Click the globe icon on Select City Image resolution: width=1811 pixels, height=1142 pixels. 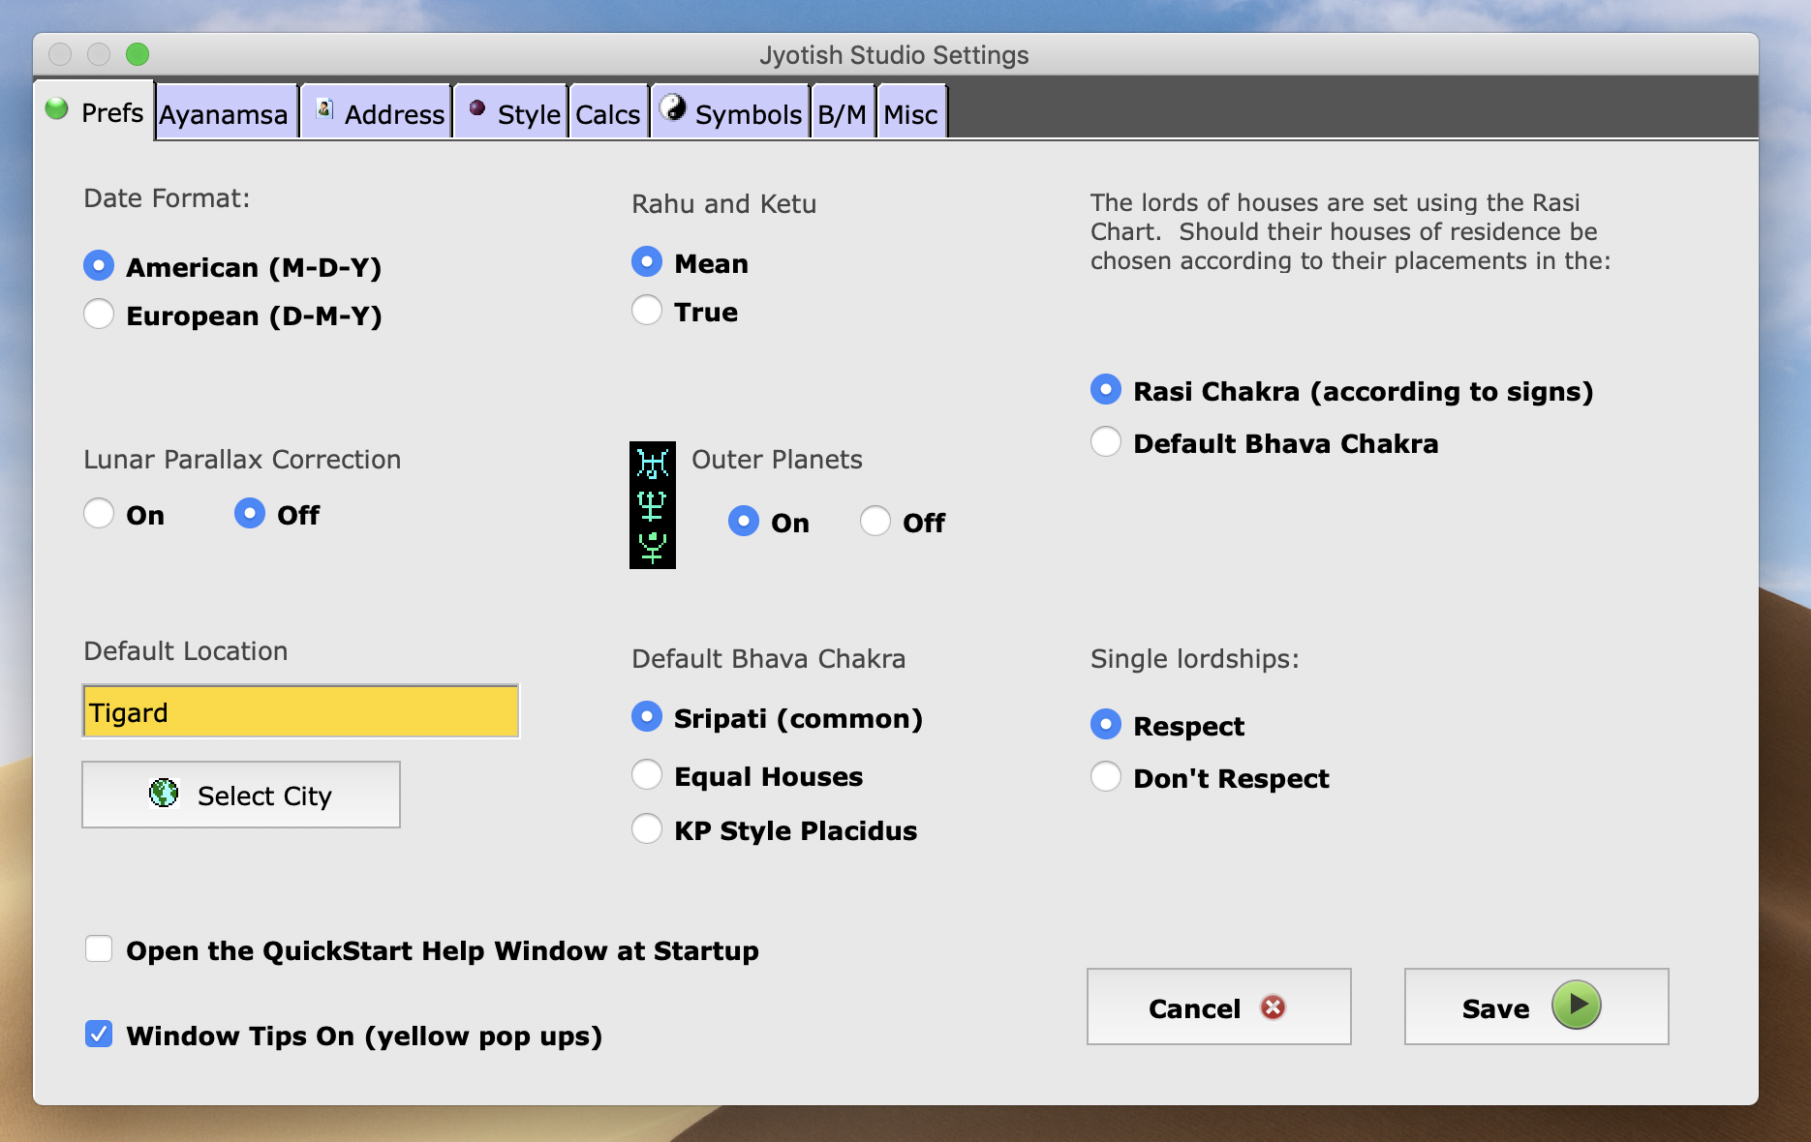164,794
